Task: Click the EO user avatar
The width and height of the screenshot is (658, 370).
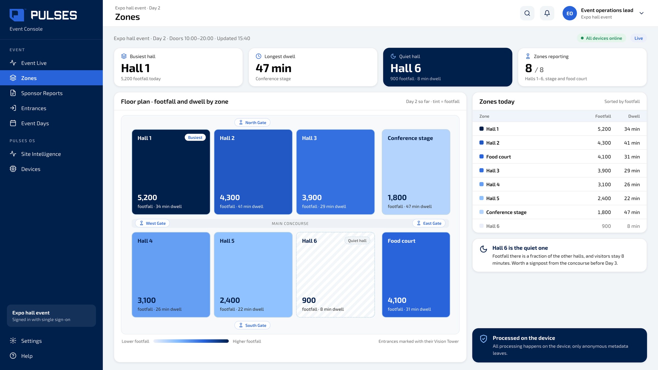Action: coord(569,13)
